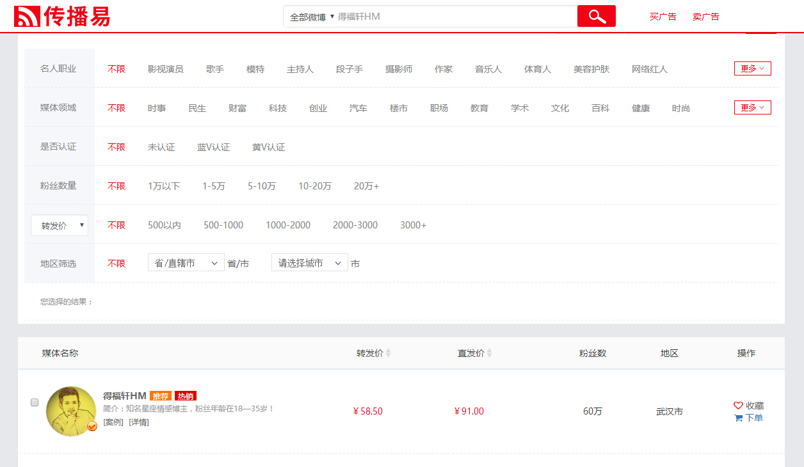Click the 传播易 logo
This screenshot has width=804, height=467.
(x=62, y=17)
